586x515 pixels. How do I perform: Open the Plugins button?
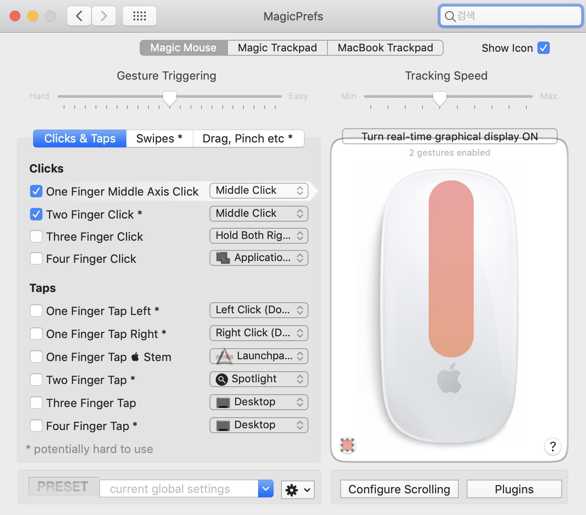pos(514,489)
